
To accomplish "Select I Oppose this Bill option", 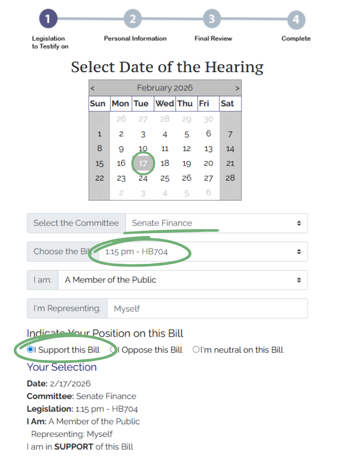I will click(x=113, y=350).
